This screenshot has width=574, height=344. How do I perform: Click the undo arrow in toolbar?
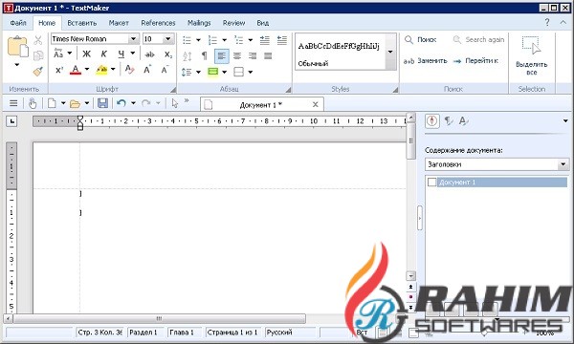[121, 103]
